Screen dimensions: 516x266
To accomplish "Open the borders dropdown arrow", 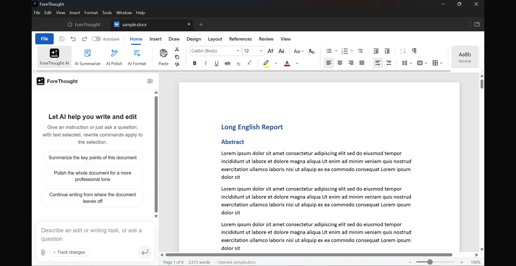I will (441, 63).
